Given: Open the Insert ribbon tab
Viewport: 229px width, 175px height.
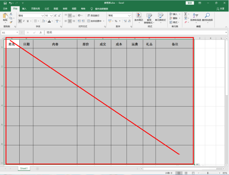Looking at the screenshot, I should point(24,9).
